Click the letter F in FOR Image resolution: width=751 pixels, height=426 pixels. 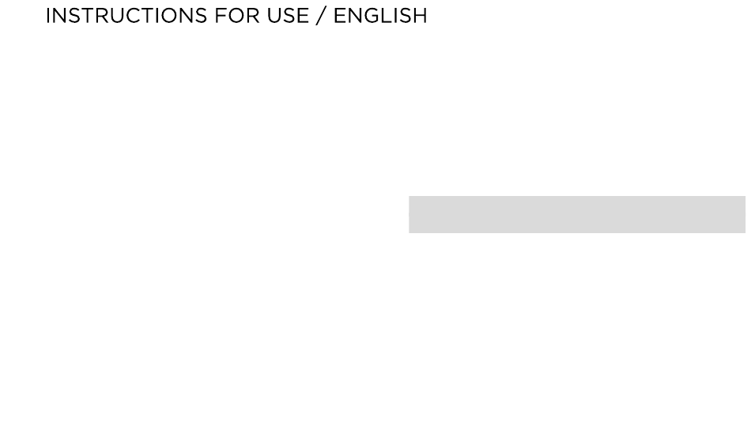tap(221, 16)
